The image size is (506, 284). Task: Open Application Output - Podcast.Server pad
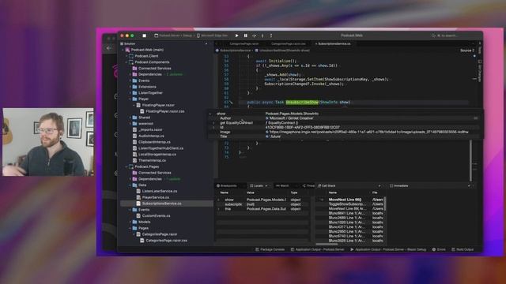(317, 249)
